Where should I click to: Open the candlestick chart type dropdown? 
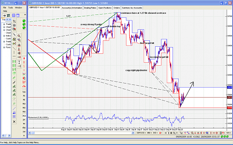point(161,133)
